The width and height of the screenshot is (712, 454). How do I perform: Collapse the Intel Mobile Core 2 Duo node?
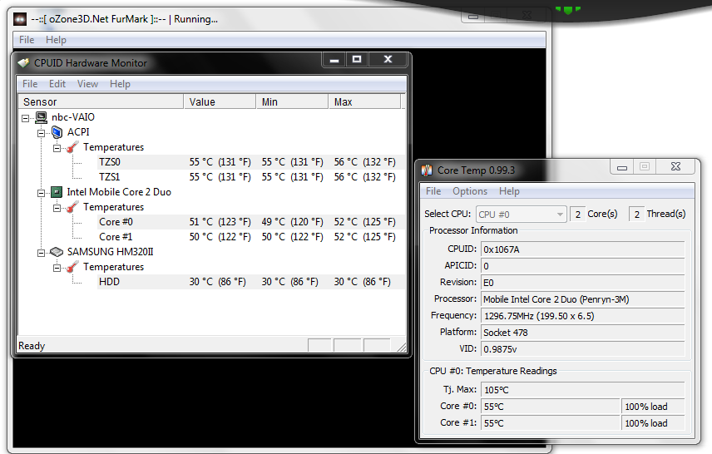tap(42, 193)
